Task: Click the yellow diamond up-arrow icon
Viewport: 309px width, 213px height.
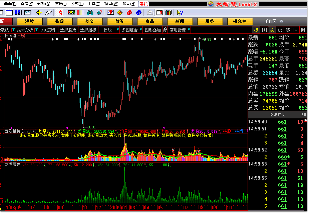Action: tap(120, 13)
